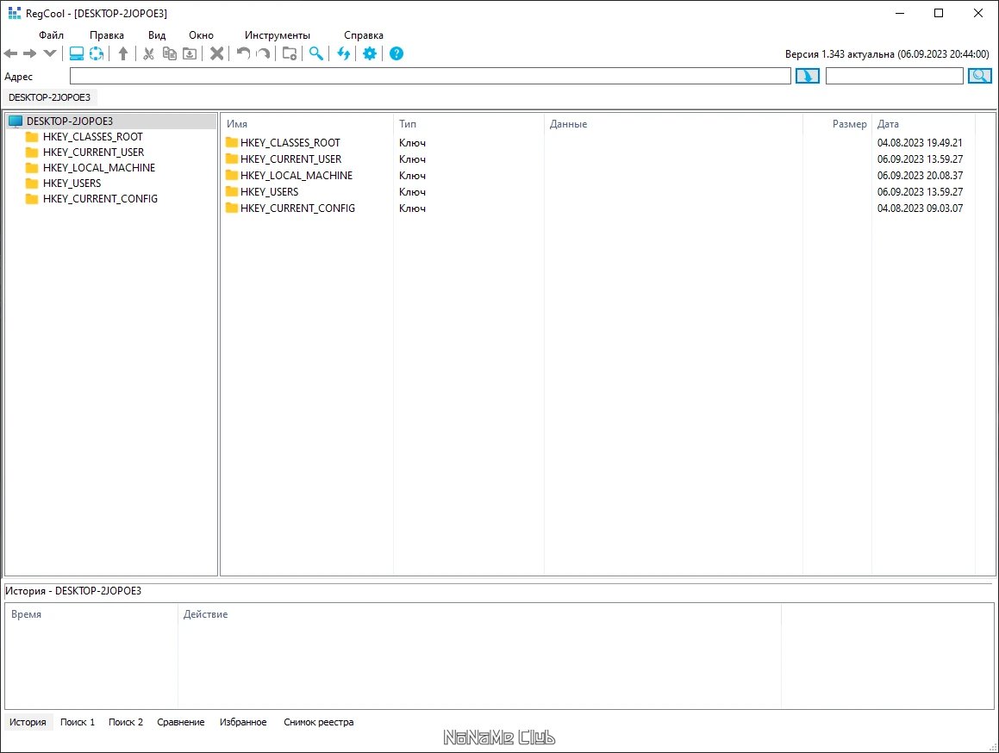Image resolution: width=999 pixels, height=753 pixels.
Task: Open Search with magnifier toolbar icon
Action: (x=316, y=53)
